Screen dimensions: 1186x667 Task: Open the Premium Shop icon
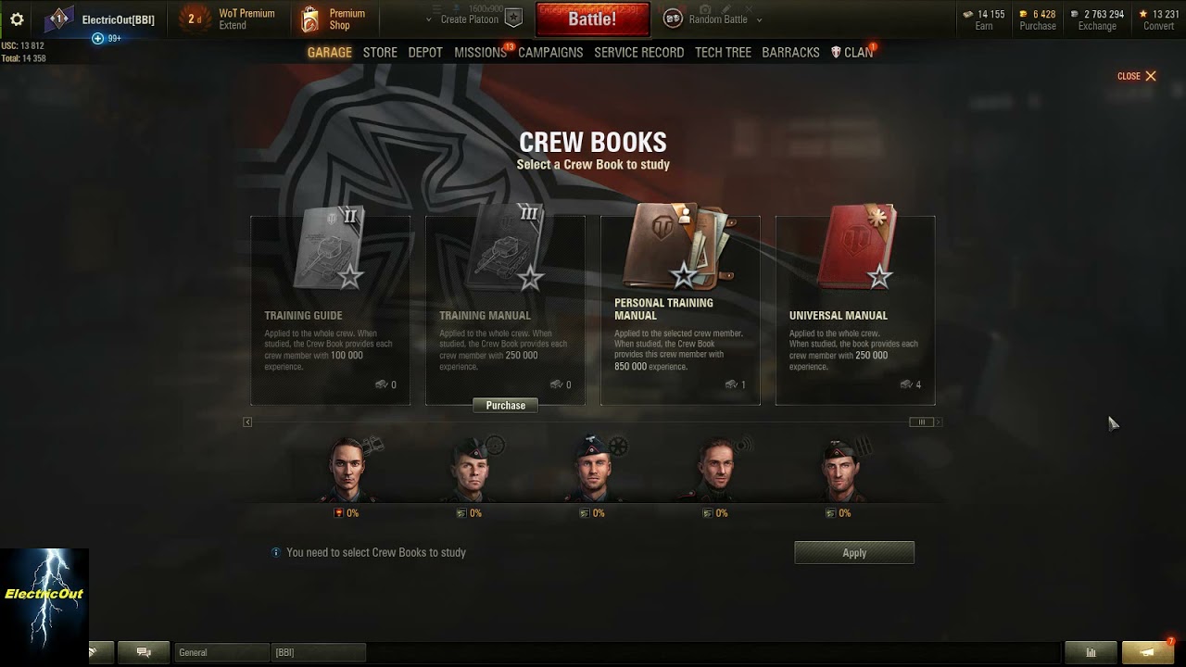(310, 19)
